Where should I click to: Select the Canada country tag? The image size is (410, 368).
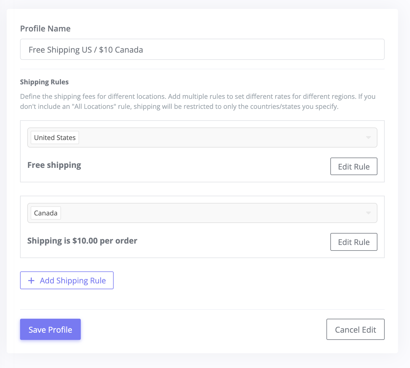(45, 213)
